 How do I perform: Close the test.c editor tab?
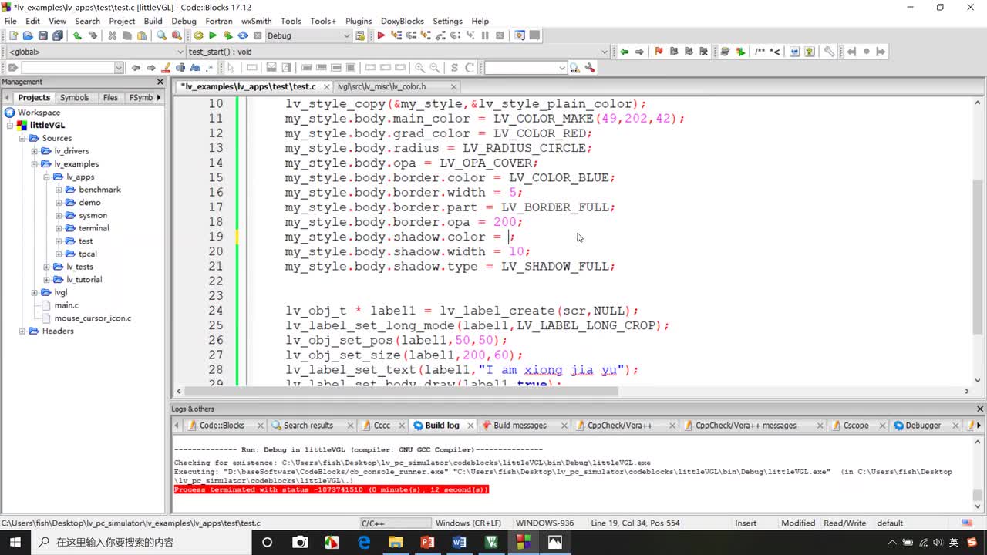pyautogui.click(x=326, y=86)
